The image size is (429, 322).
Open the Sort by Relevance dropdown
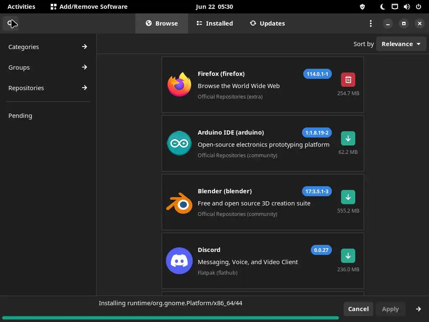point(401,44)
